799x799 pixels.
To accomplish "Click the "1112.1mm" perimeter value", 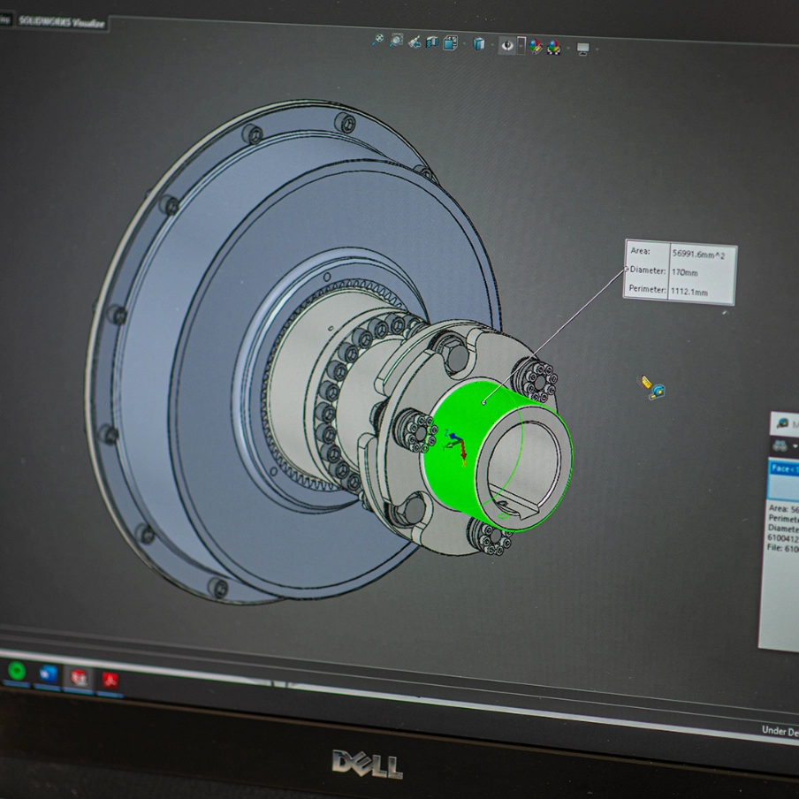I will 689,292.
